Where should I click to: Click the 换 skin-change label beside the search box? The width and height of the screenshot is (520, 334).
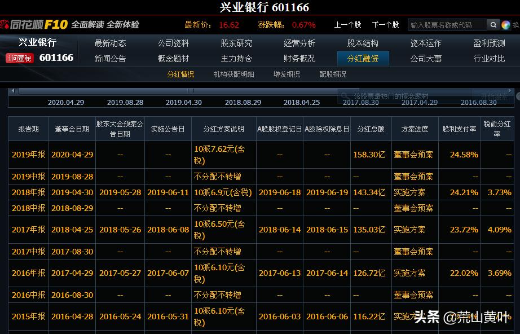[515, 25]
